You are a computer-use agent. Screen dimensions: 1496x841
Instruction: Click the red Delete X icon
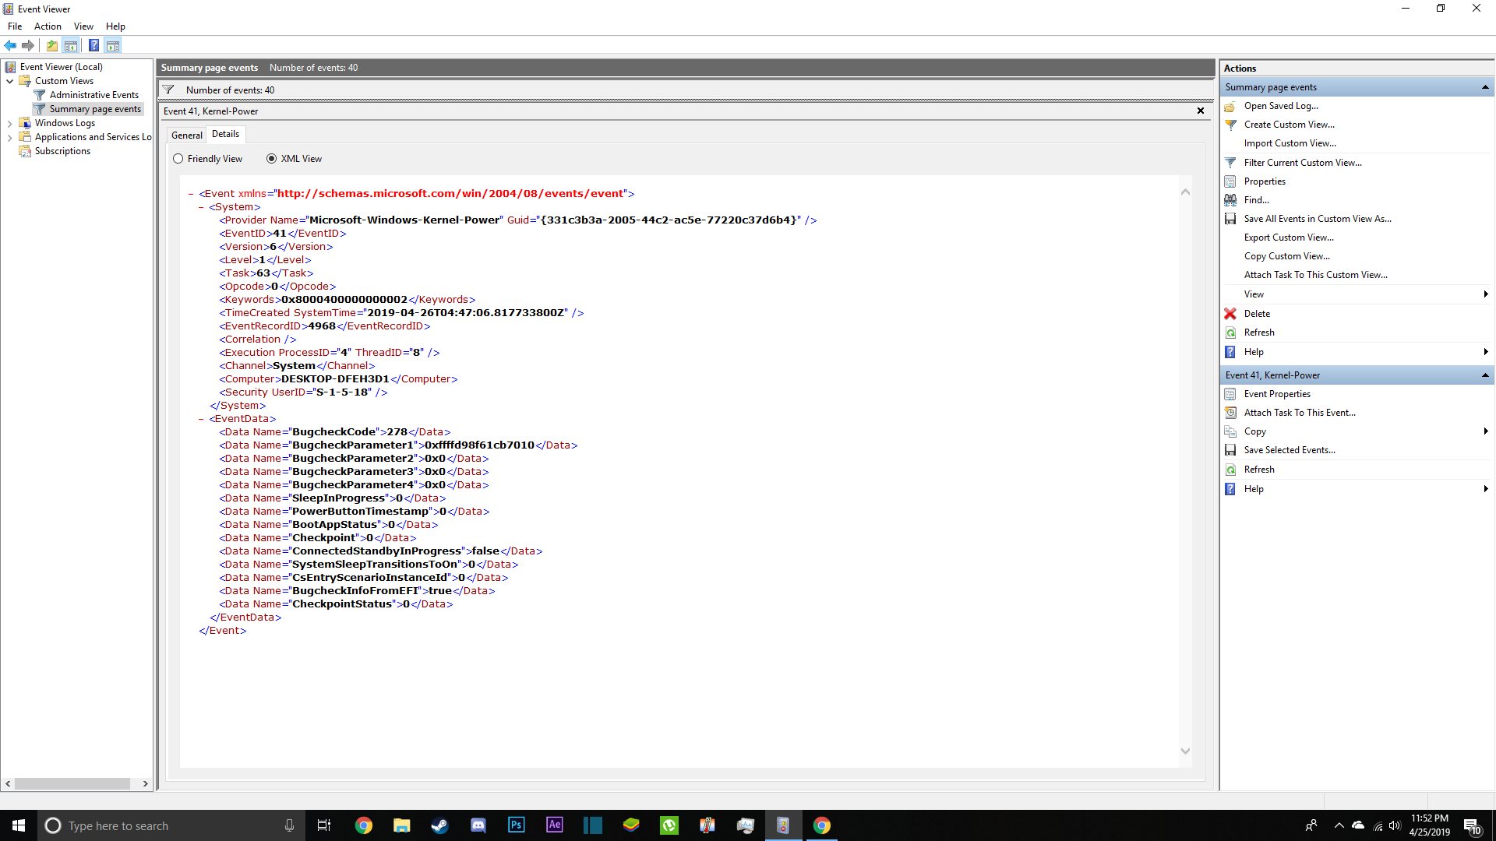[1230, 314]
